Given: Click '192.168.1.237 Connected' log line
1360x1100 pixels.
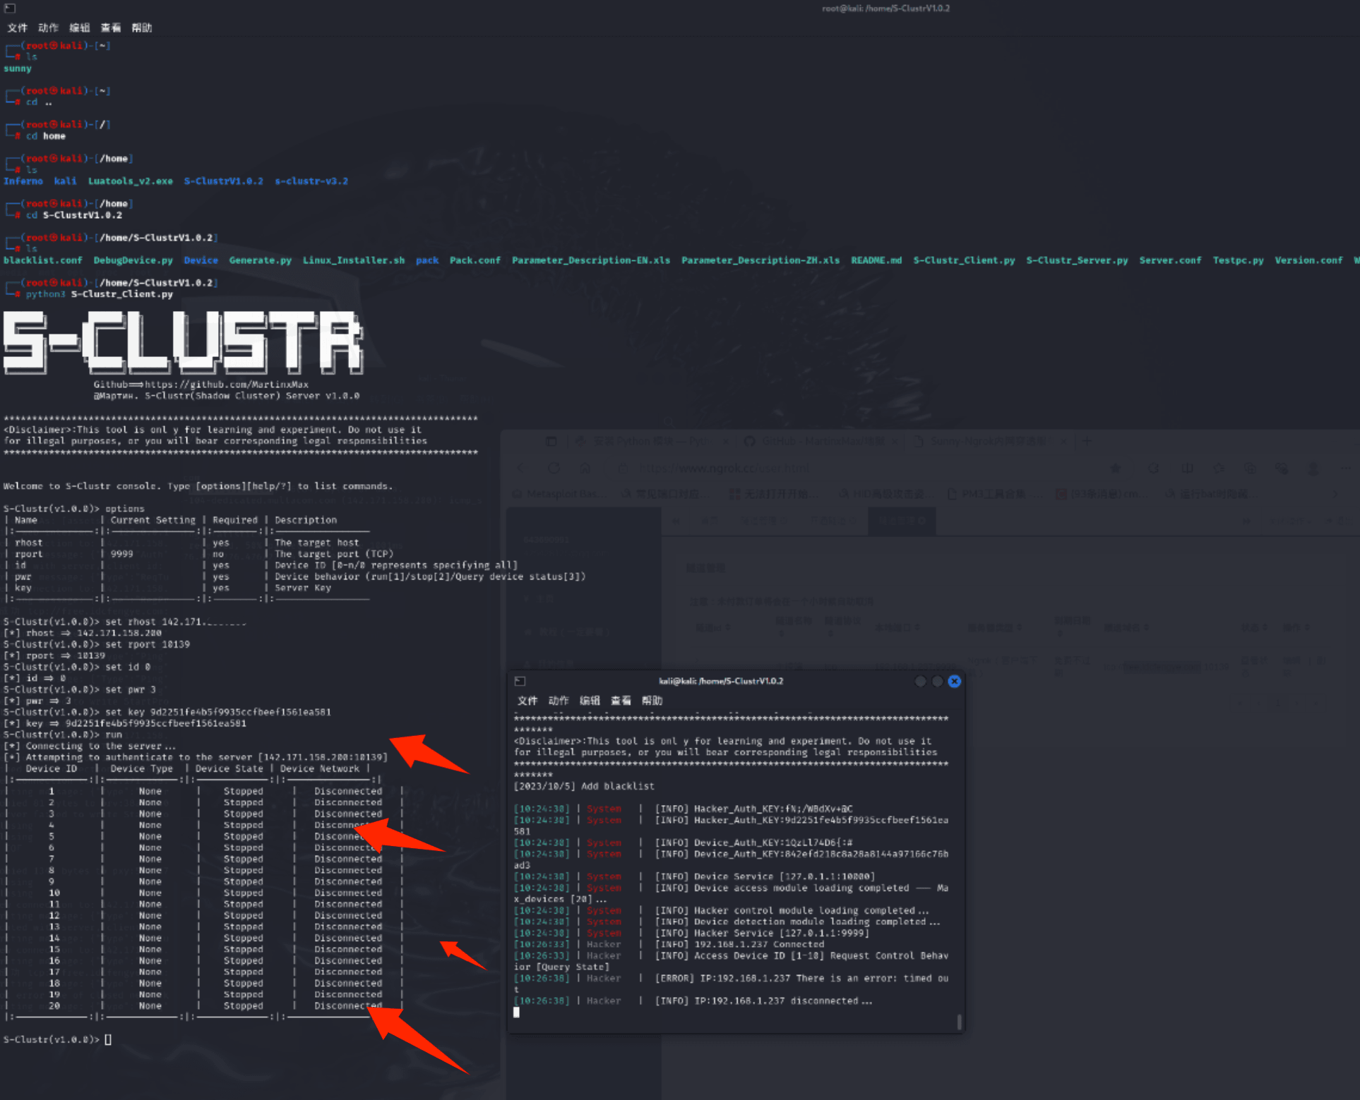Looking at the screenshot, I should pyautogui.click(x=759, y=944).
